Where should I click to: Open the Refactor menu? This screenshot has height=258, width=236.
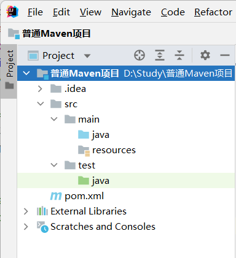tap(213, 12)
